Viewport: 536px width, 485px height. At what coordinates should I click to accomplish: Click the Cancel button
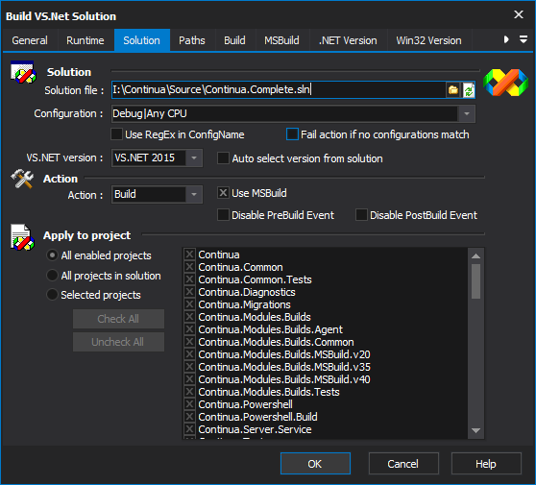pos(403,464)
